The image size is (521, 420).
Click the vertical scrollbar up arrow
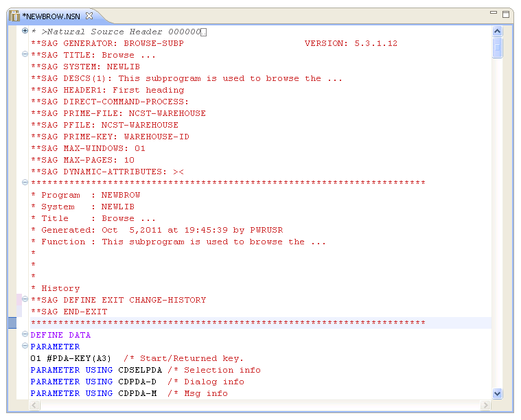click(497, 32)
